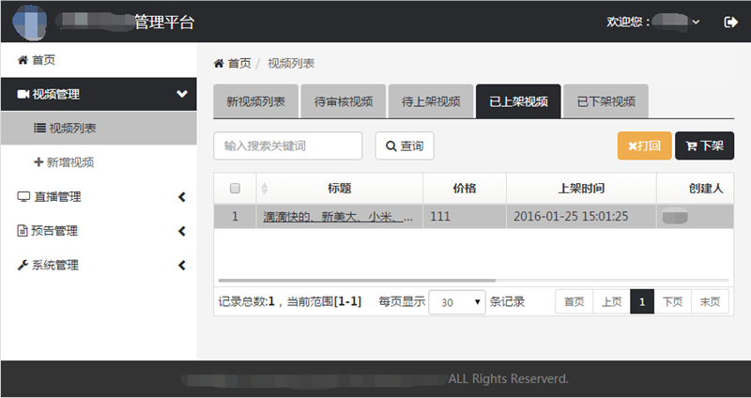The image size is (751, 398).
Task: Click the 首页 pagination button
Action: [x=575, y=301]
